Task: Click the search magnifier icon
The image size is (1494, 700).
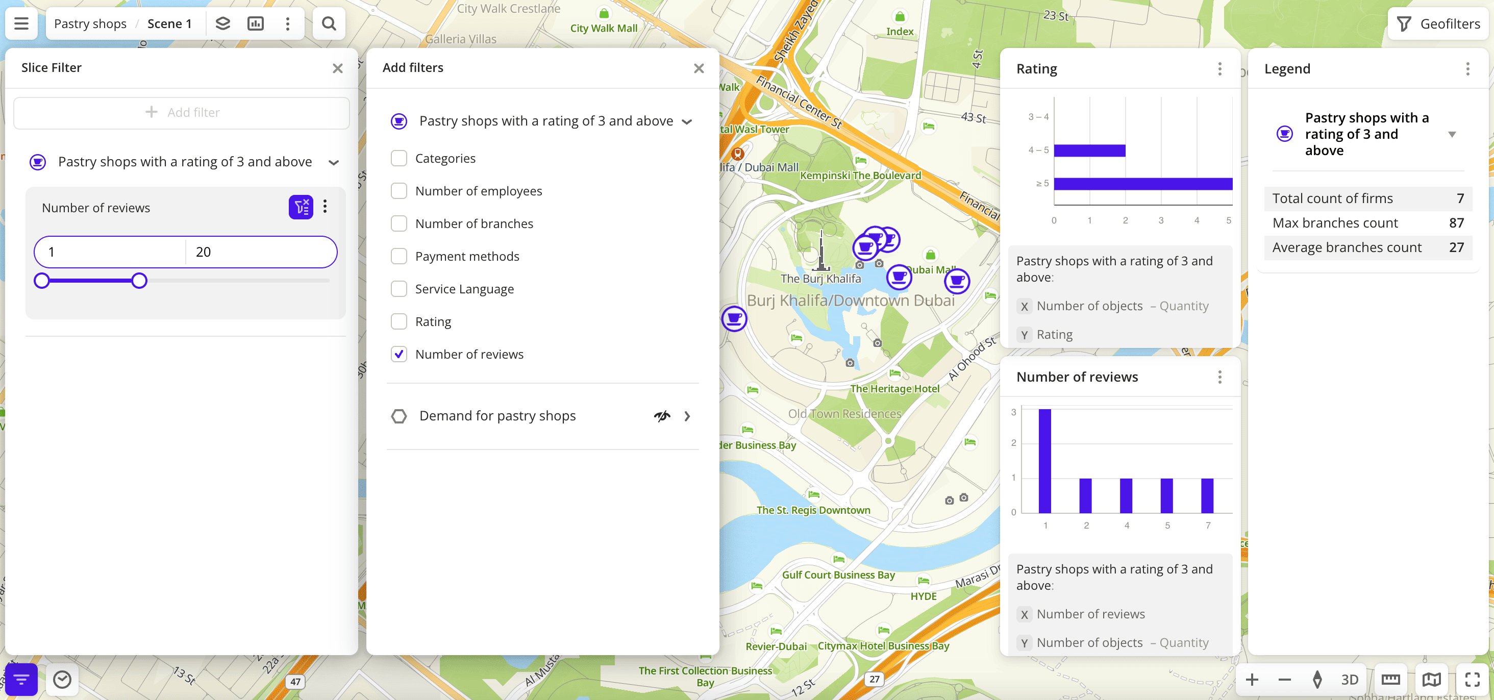Action: point(329,24)
